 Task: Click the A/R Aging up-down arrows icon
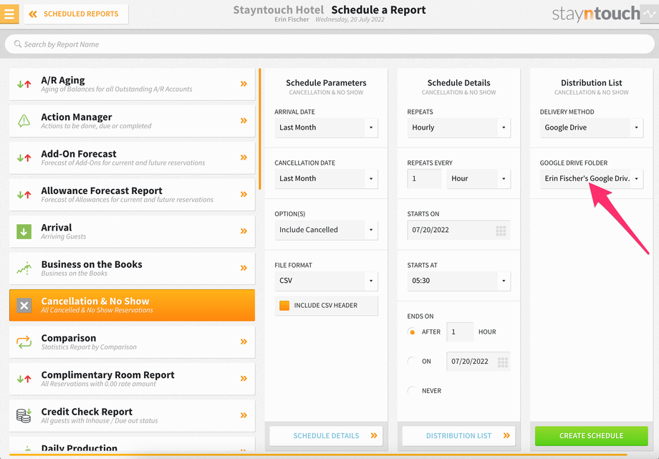(24, 84)
